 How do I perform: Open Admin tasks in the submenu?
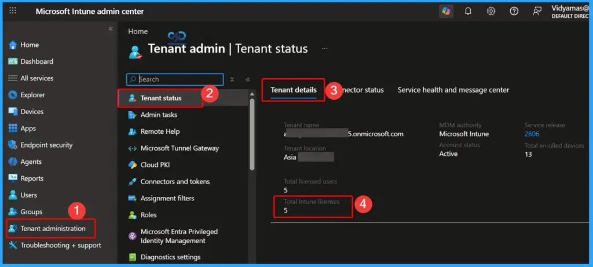159,115
